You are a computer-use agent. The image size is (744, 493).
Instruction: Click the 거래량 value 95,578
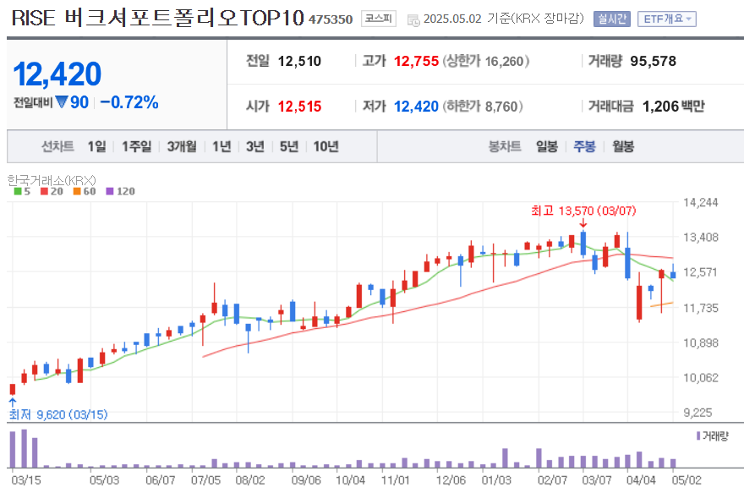click(653, 61)
